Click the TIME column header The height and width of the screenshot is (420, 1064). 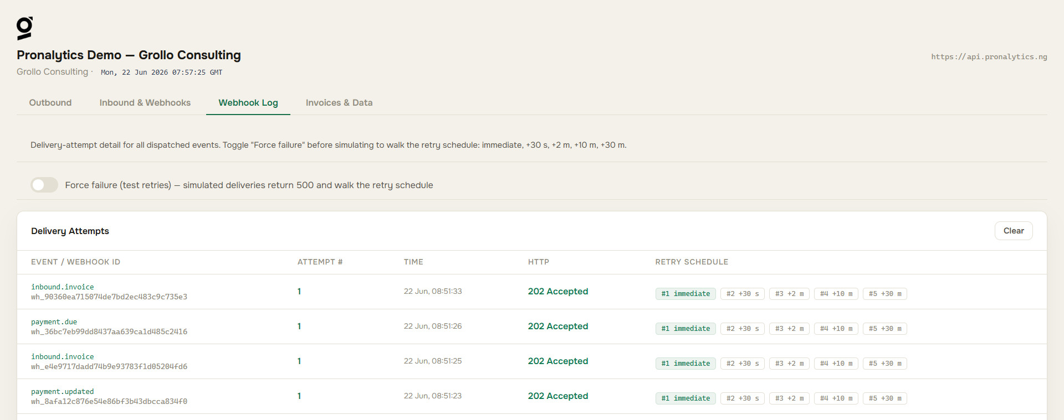(x=413, y=262)
